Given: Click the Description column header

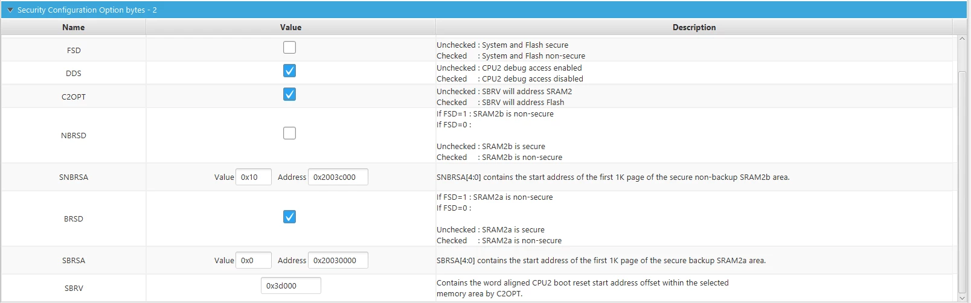Looking at the screenshot, I should (694, 27).
